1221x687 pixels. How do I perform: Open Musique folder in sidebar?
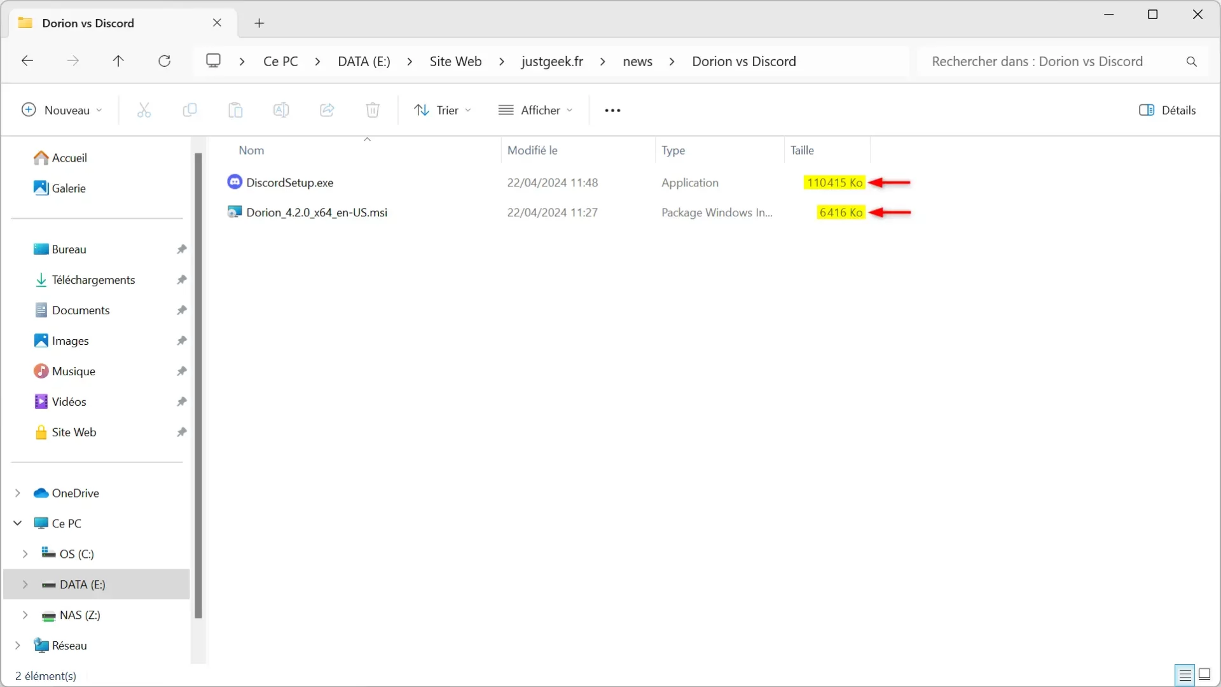[x=74, y=371]
